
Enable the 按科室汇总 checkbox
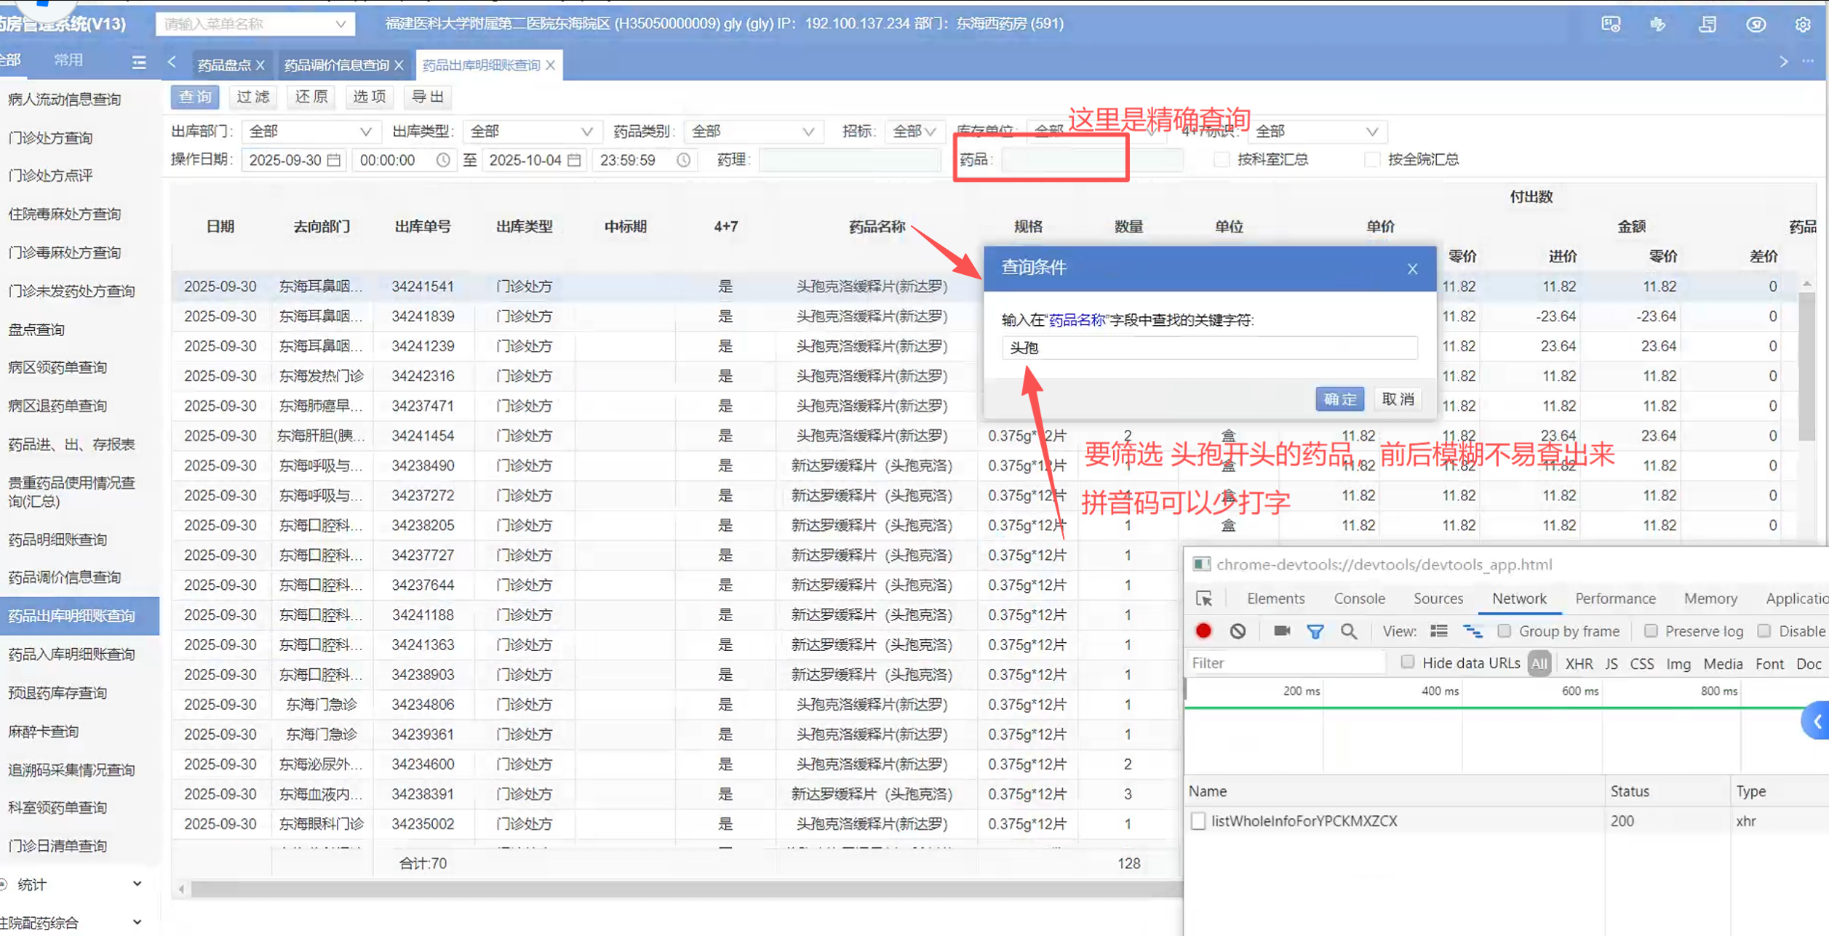click(1222, 159)
